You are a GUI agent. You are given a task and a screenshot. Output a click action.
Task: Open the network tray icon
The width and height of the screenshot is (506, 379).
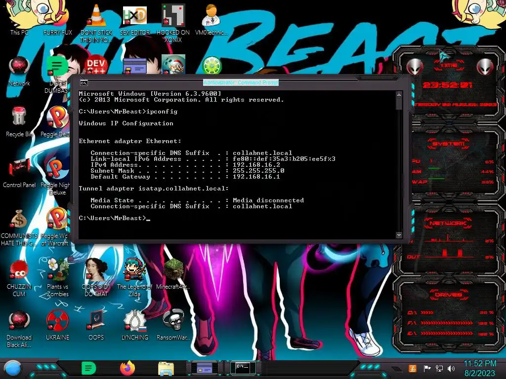pyautogui.click(x=439, y=368)
